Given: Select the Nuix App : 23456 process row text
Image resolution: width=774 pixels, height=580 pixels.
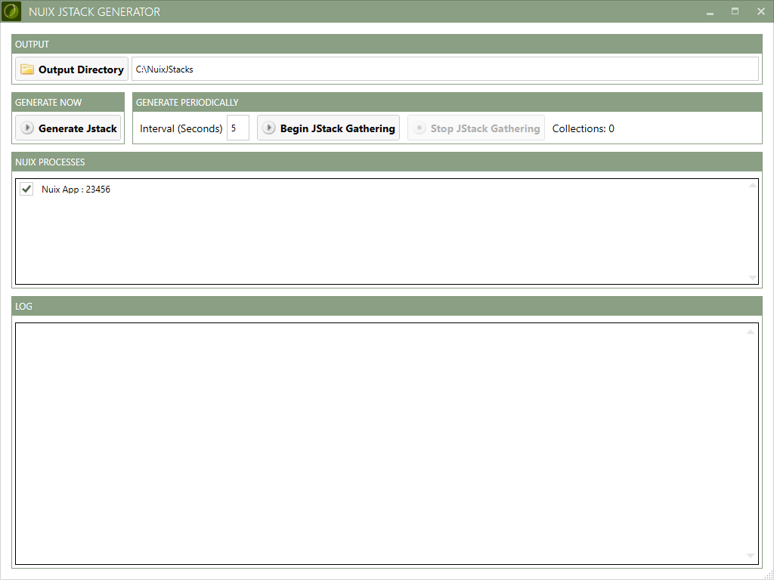Looking at the screenshot, I should click(x=76, y=190).
